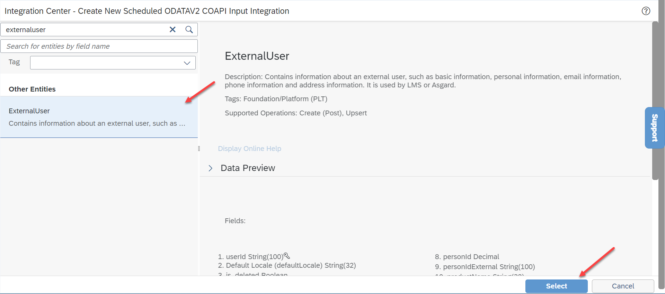The image size is (665, 294).
Task: Open the Tag dropdown arrow
Action: click(x=187, y=63)
